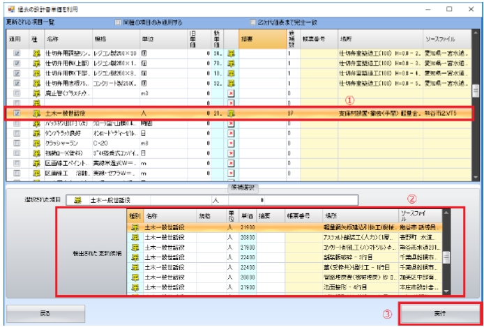Click the 戻る (Back) button
484x327 pixels.
45,312
